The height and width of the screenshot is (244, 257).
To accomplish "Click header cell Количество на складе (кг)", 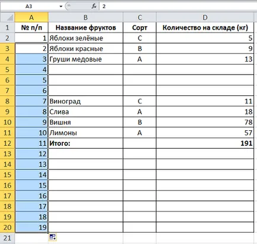I will click(205, 27).
